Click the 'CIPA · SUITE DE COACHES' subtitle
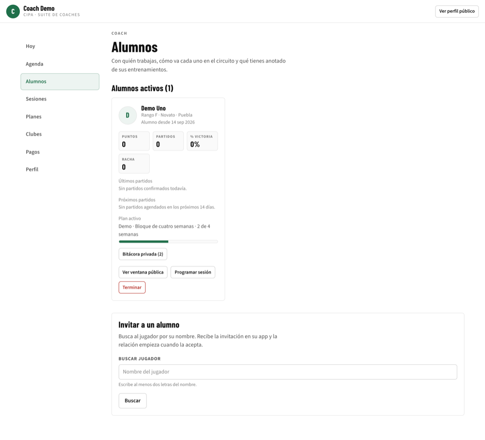This screenshot has height=440, width=485. pos(52,15)
